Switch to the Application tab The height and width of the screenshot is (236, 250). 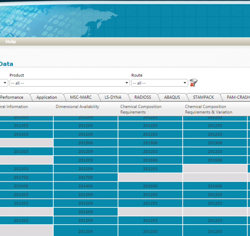tap(47, 97)
